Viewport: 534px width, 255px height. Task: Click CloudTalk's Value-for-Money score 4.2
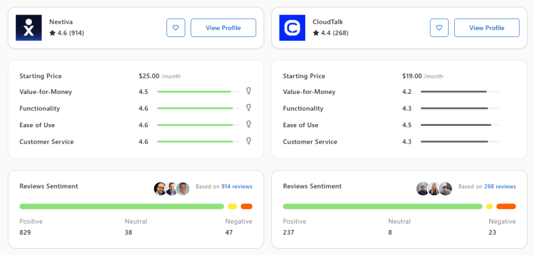[407, 91]
